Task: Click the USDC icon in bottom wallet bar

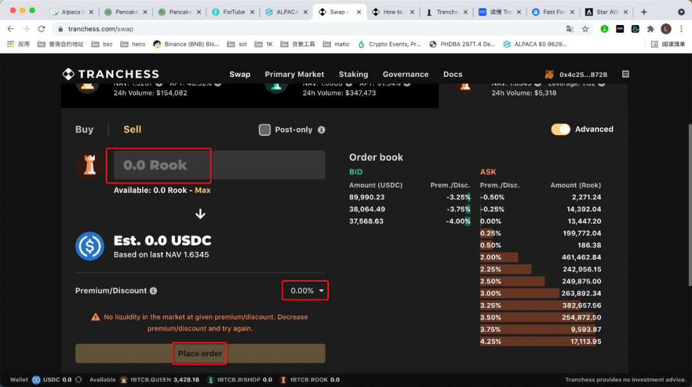Action: (x=36, y=379)
